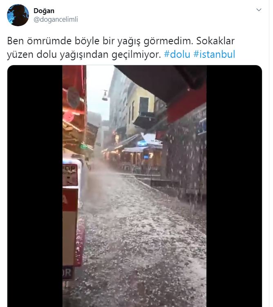The width and height of the screenshot is (273, 307).
Task: Open the #dolu hashtag
Action: coord(177,54)
